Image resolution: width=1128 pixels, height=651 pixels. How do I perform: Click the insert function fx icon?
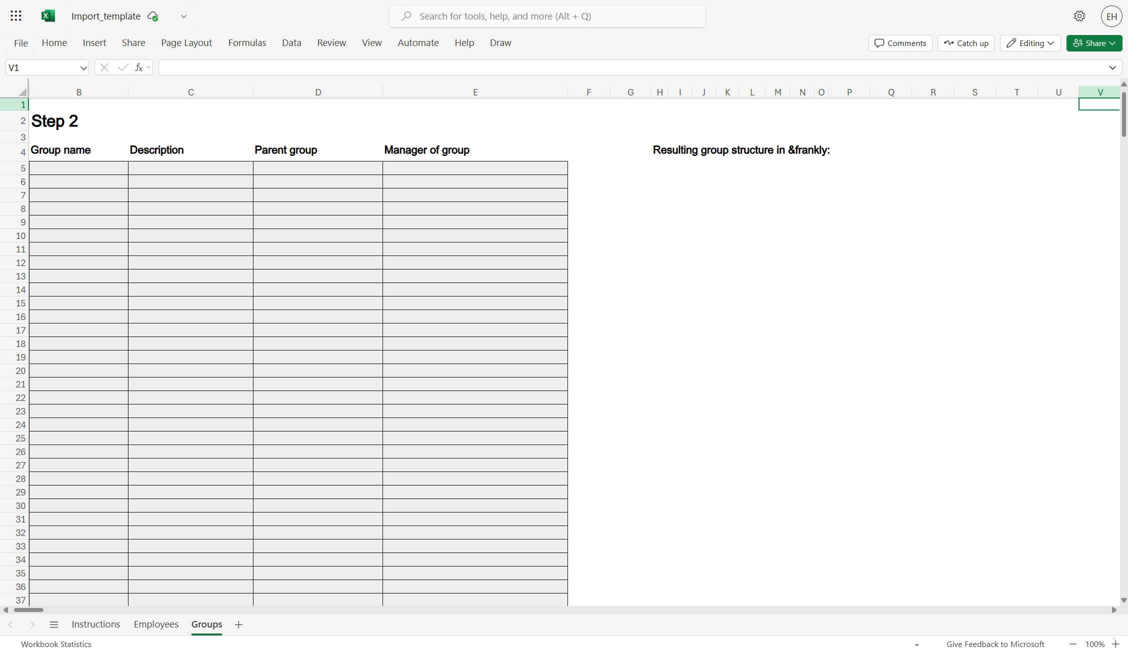pos(139,67)
